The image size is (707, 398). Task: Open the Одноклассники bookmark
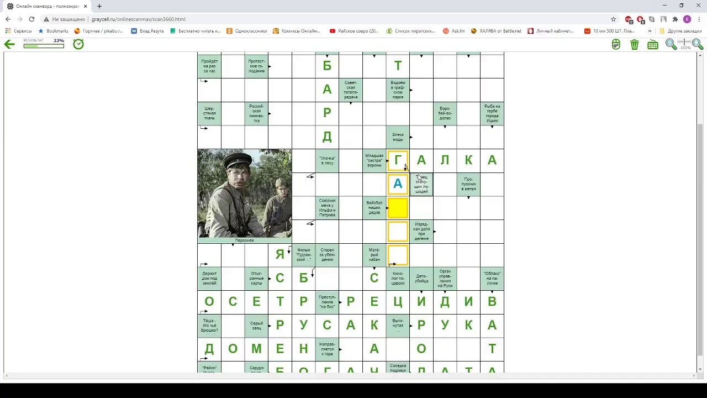[247, 31]
